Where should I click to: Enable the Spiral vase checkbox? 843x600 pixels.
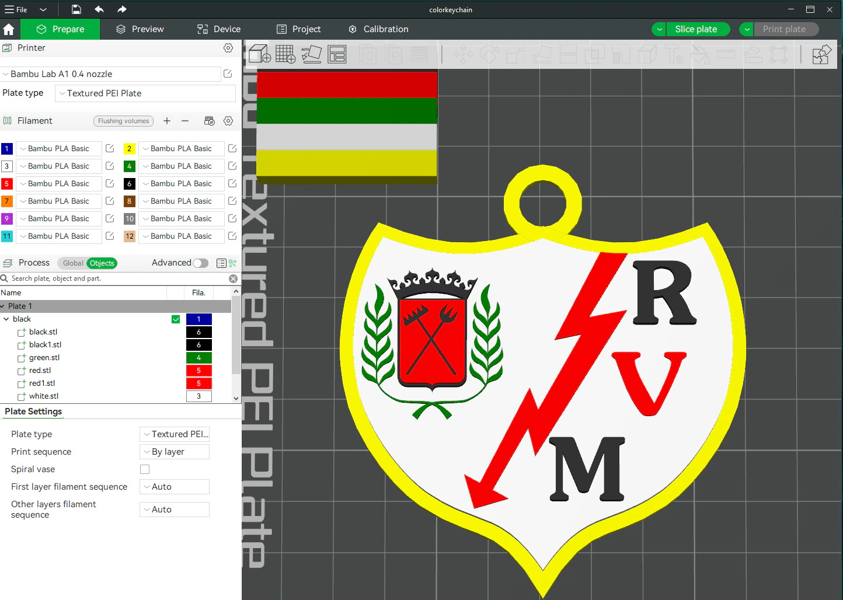145,469
